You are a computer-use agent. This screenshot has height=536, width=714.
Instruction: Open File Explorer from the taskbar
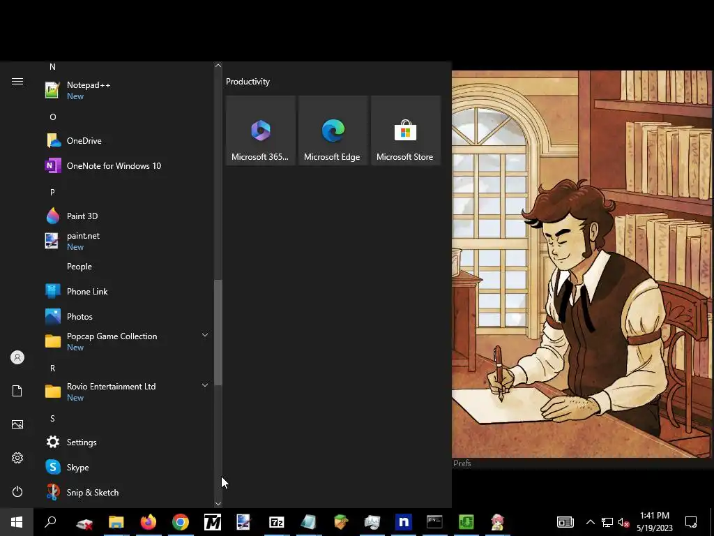(x=116, y=522)
